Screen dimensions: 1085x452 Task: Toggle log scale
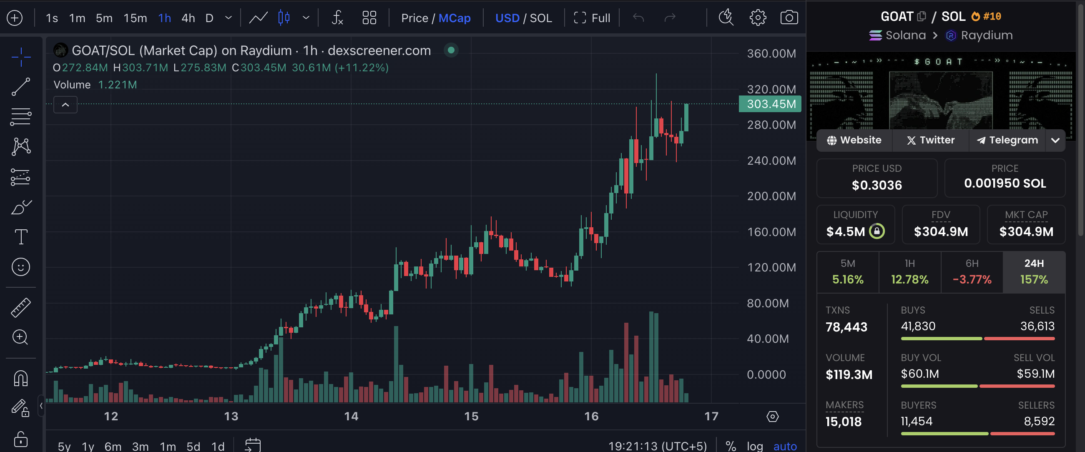(x=754, y=446)
